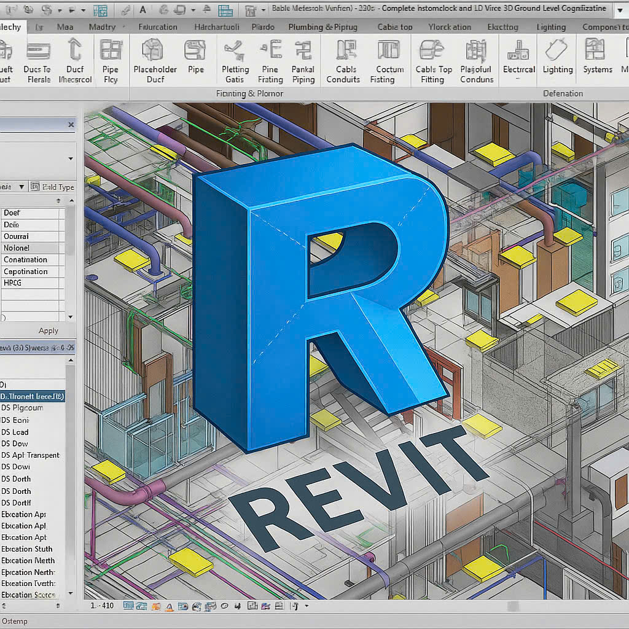This screenshot has height=629, width=629.
Task: Toggle the sun path icon in the status bar
Action: pyautogui.click(x=155, y=605)
